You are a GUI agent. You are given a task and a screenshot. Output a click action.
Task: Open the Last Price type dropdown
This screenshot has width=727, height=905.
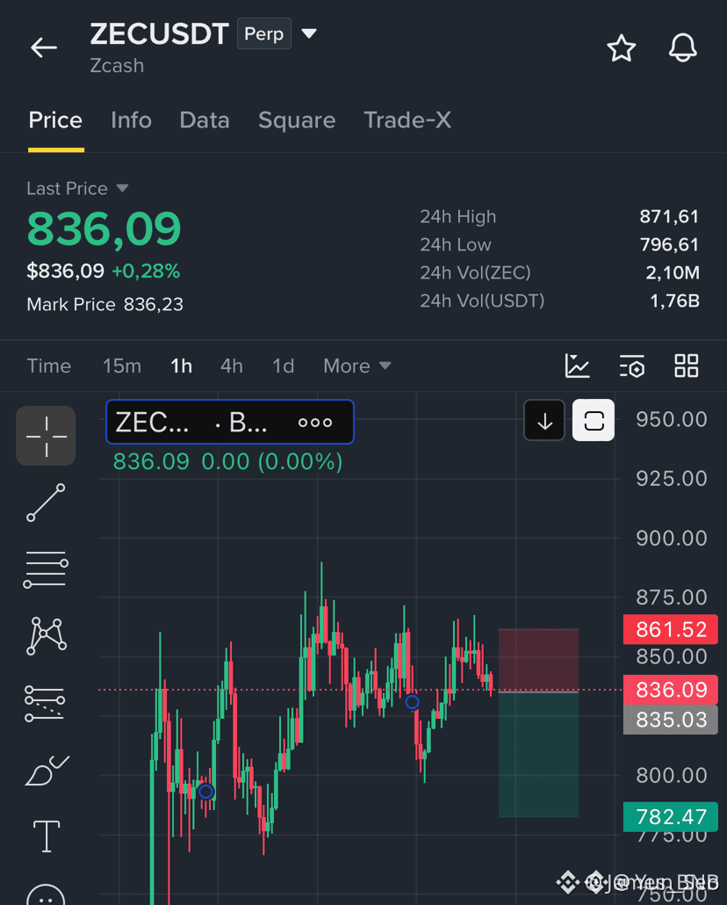[x=77, y=188]
